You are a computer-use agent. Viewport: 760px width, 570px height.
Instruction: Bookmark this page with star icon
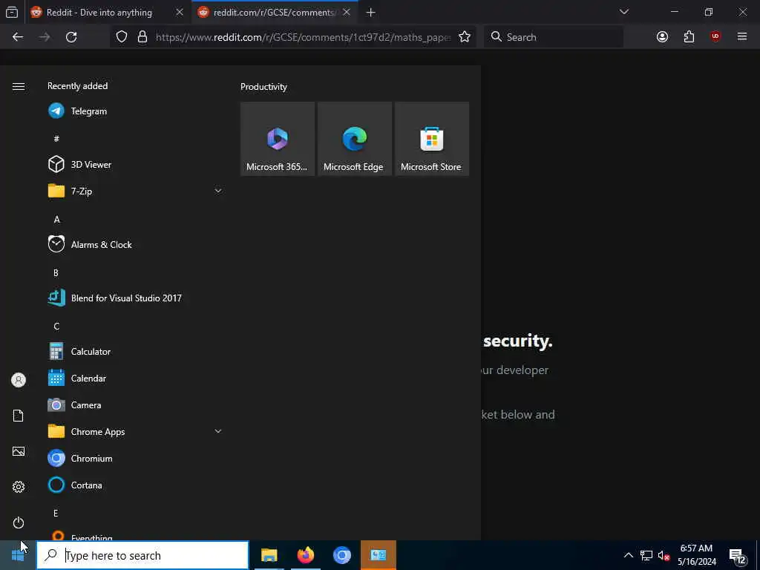click(x=465, y=37)
